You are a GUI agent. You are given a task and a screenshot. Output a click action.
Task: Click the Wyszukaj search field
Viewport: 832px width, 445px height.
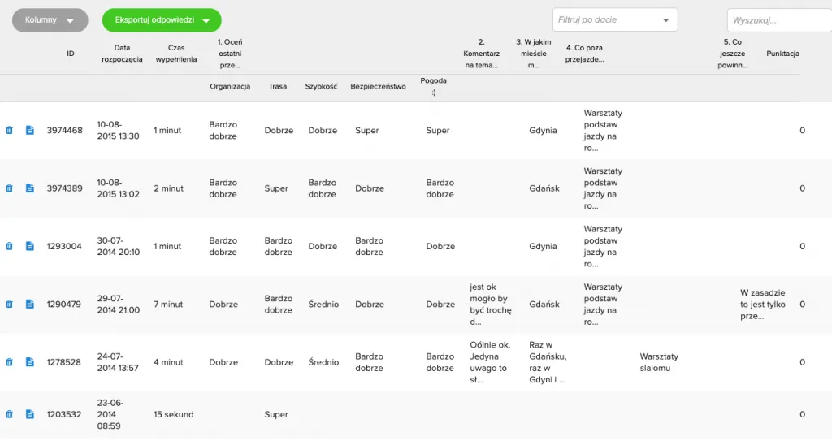[x=779, y=20]
